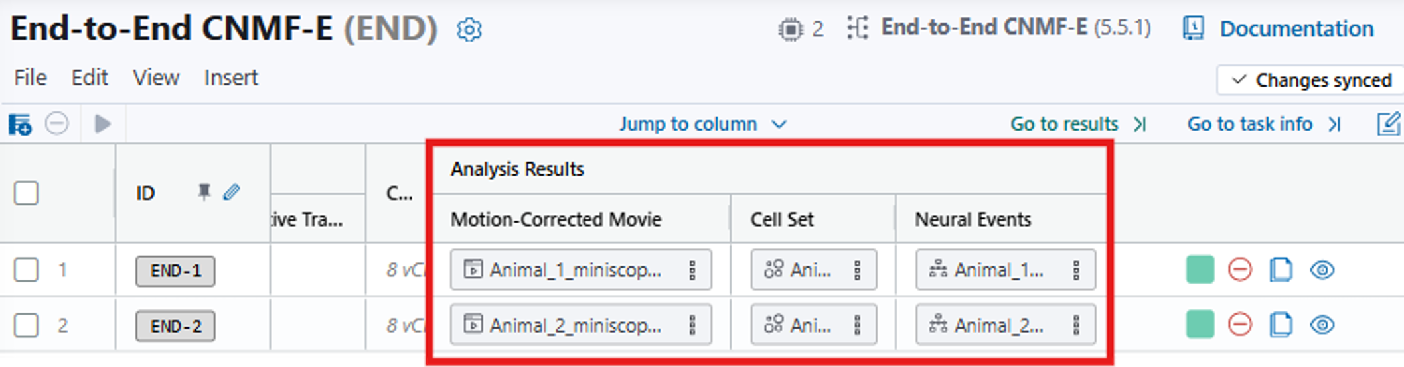Open options for Animal_1 motion-corrected movie
This screenshot has height=367, width=1404.
(x=692, y=270)
